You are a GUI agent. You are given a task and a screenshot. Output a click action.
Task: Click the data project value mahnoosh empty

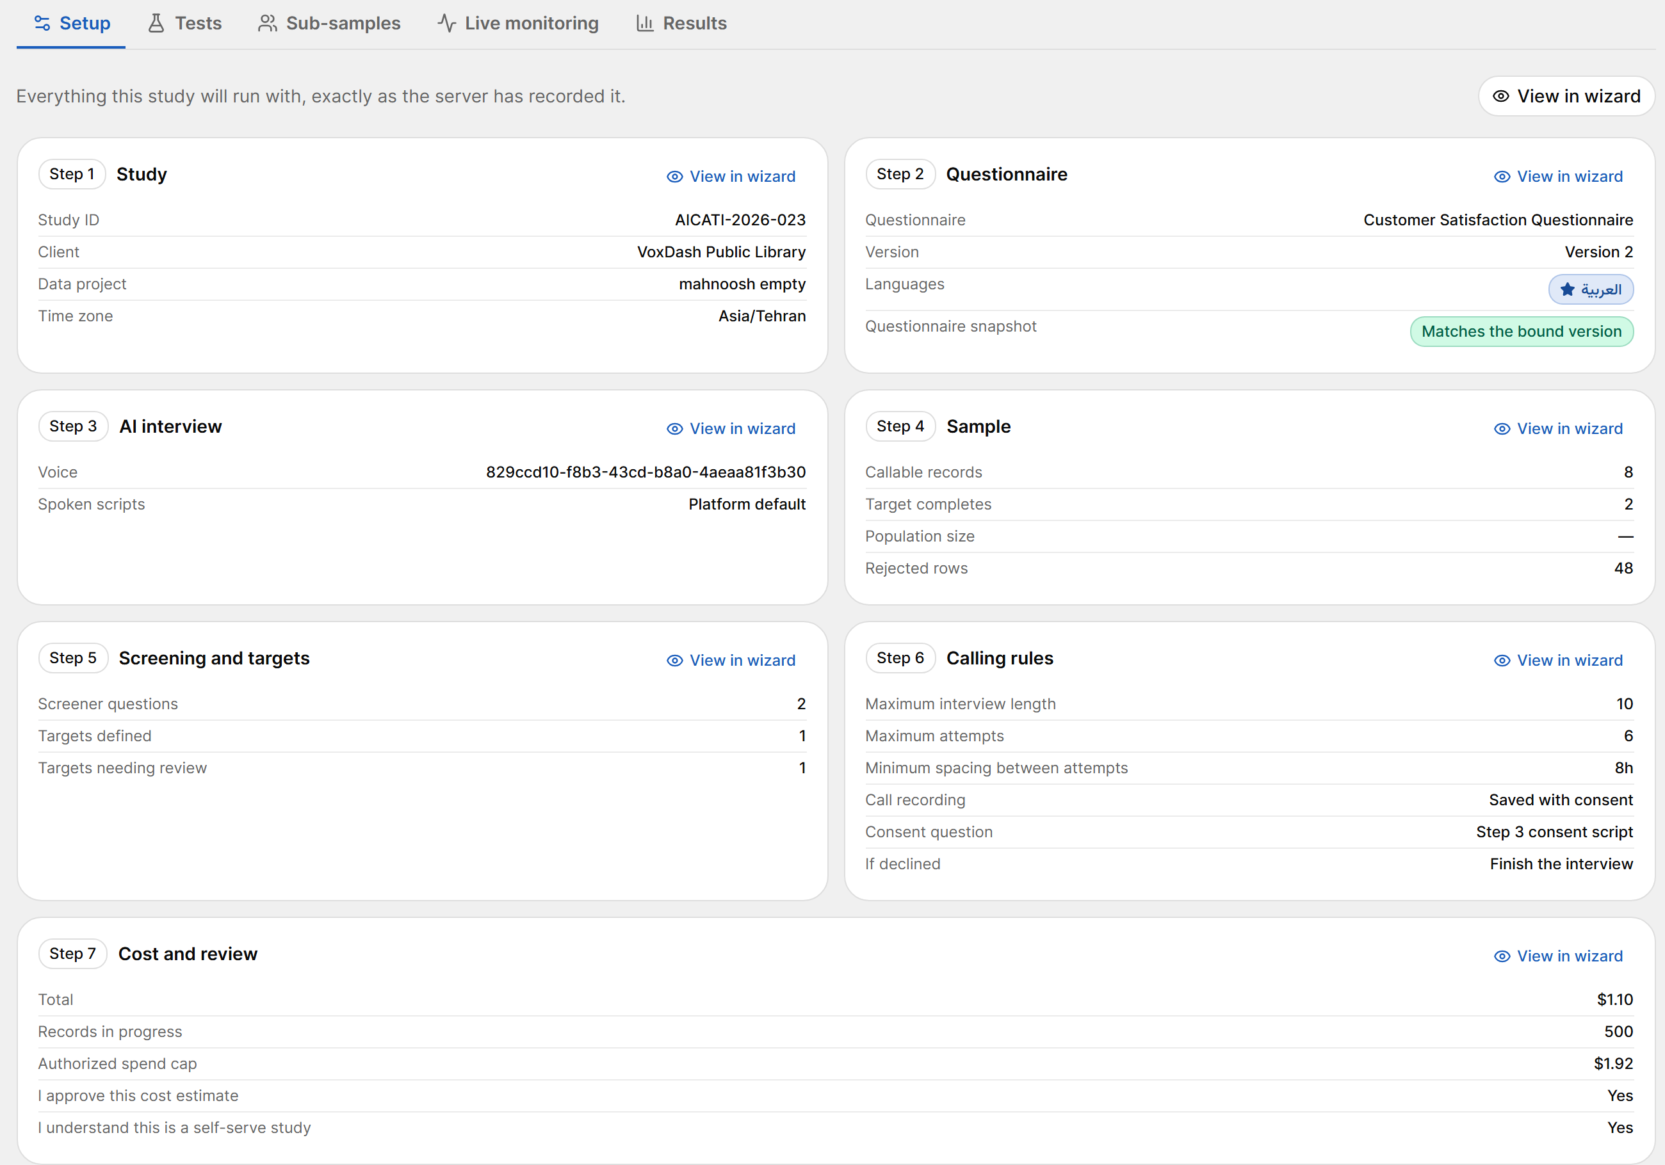point(743,284)
